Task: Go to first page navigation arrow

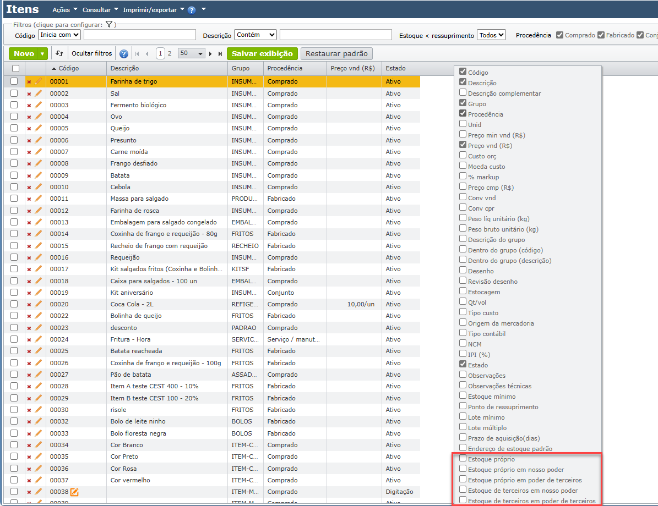Action: 137,54
